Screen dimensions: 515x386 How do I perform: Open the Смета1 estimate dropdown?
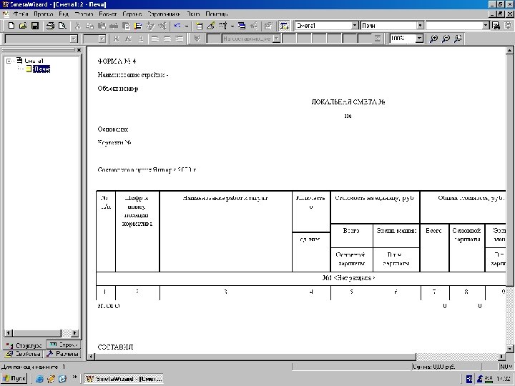click(355, 26)
